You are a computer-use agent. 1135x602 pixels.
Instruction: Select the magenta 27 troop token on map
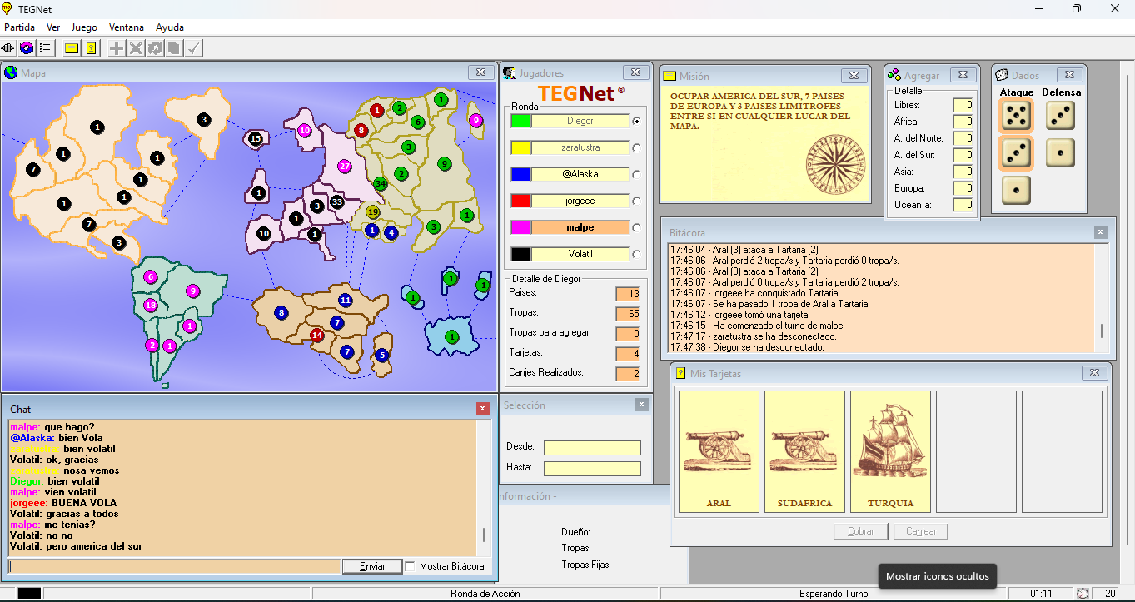point(344,166)
